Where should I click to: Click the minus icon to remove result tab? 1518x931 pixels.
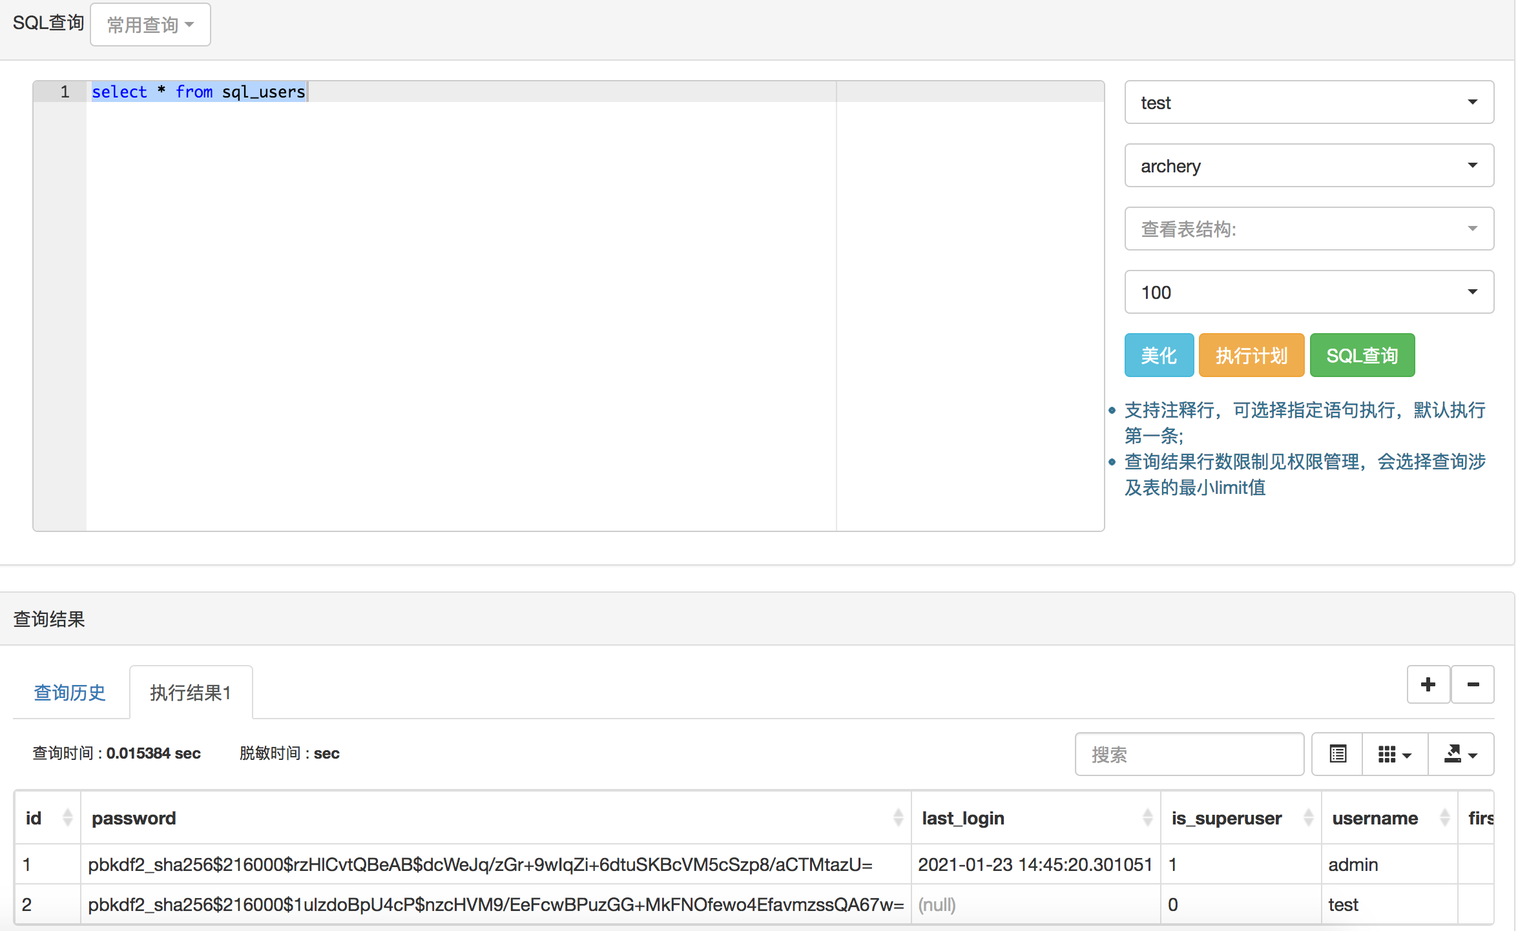pyautogui.click(x=1473, y=684)
